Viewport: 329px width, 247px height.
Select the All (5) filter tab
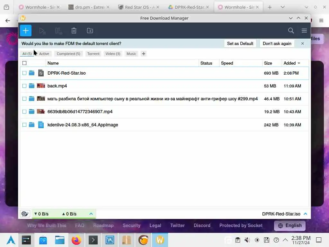(x=27, y=54)
